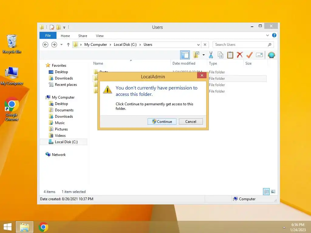Click the Cut scissors icon

(211, 55)
